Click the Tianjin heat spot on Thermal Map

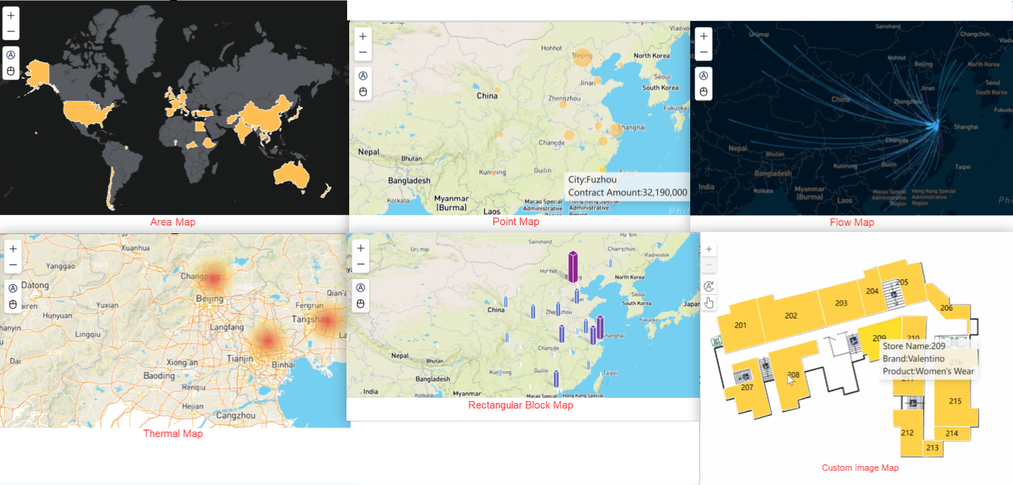(267, 342)
